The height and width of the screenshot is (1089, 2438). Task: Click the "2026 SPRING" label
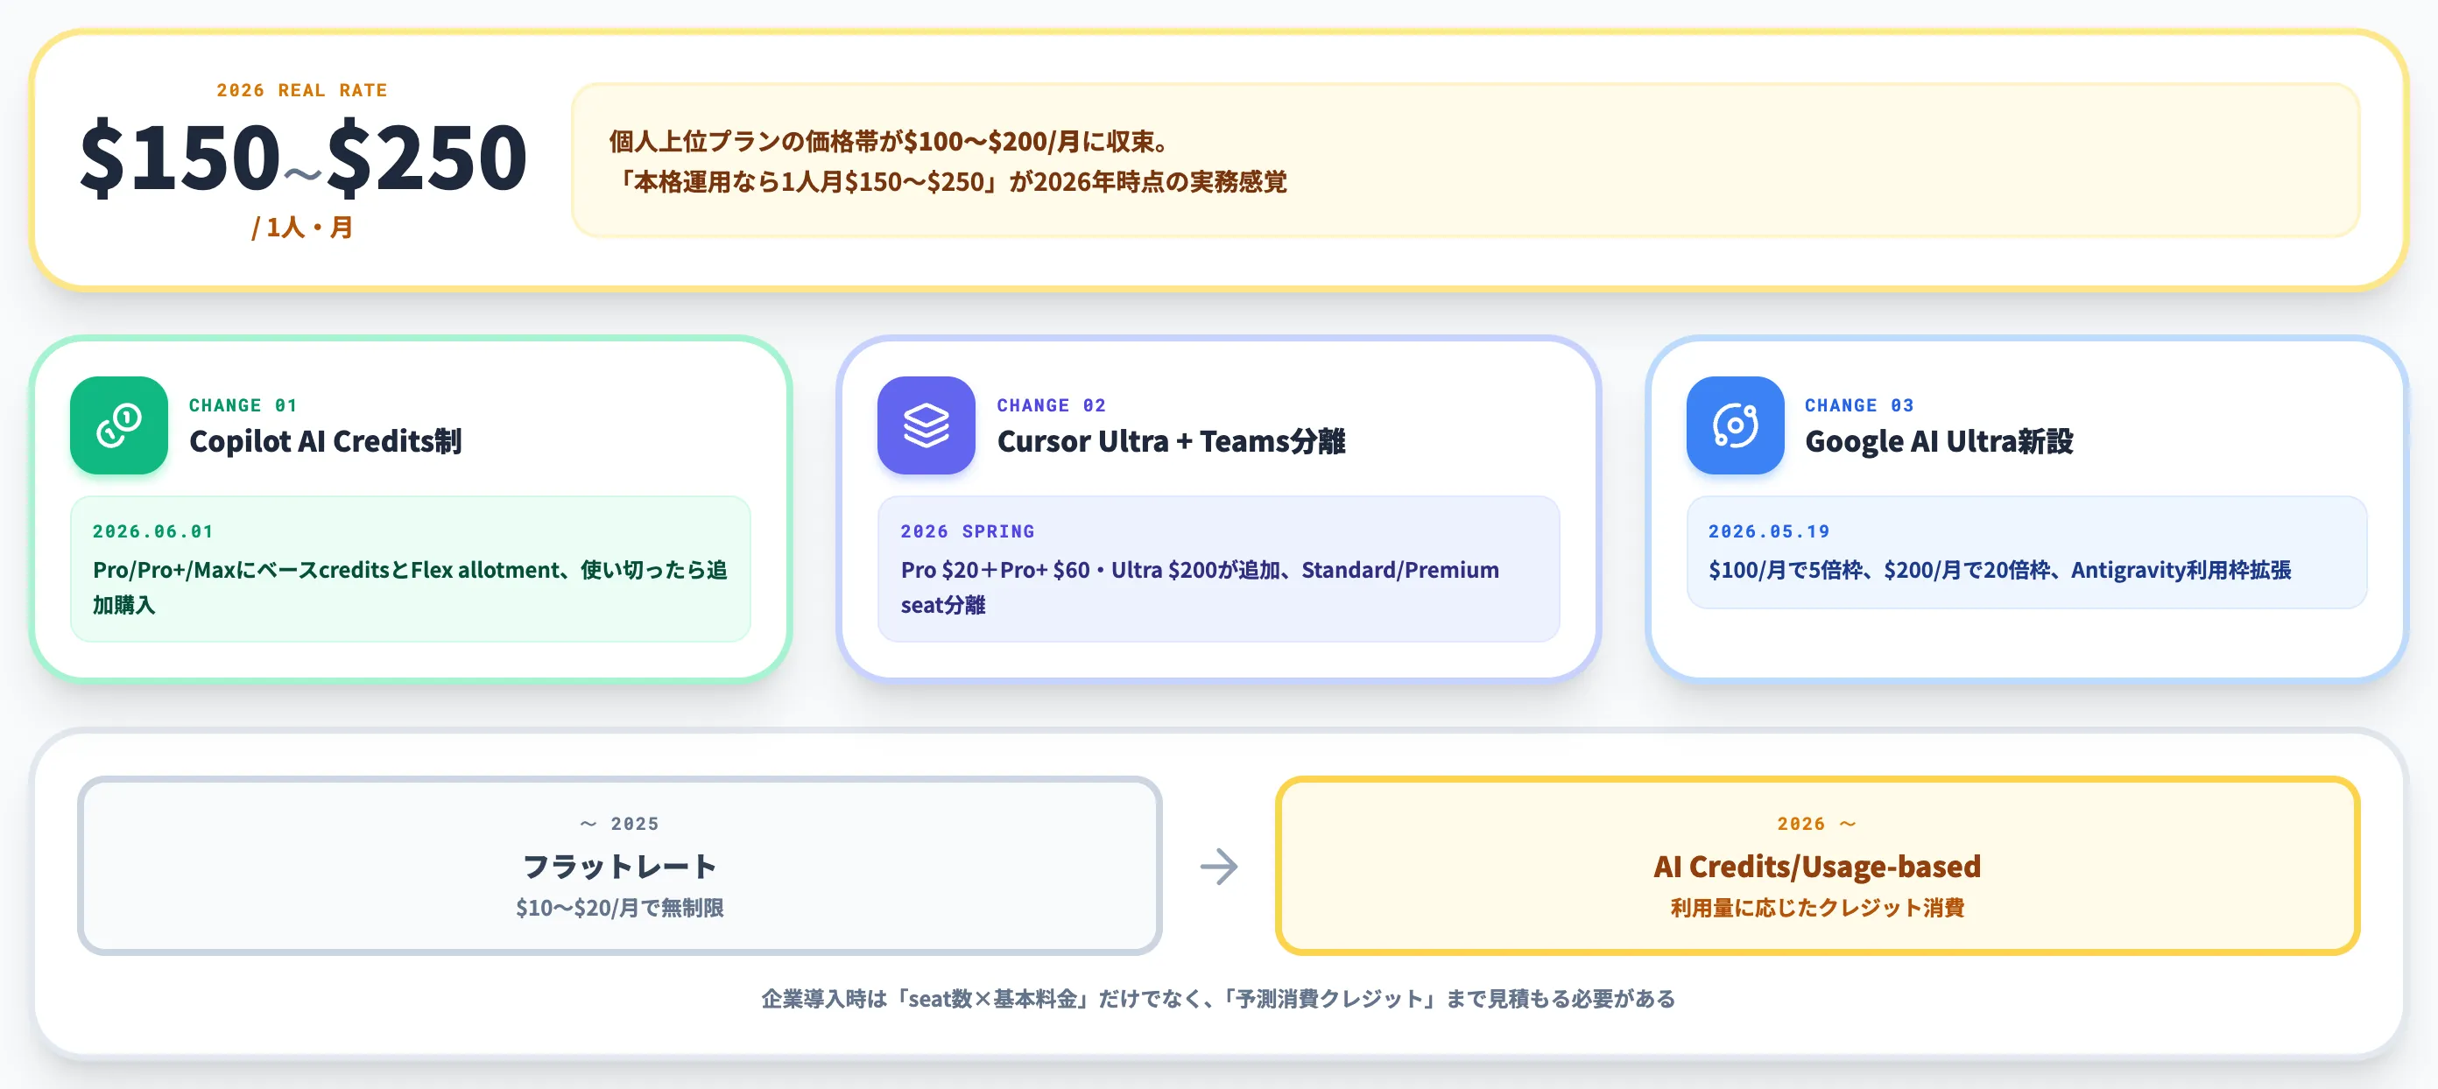968,531
